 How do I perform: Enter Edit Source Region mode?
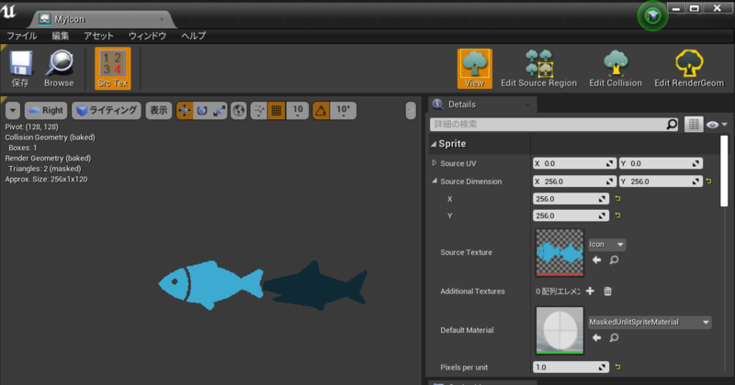(538, 69)
